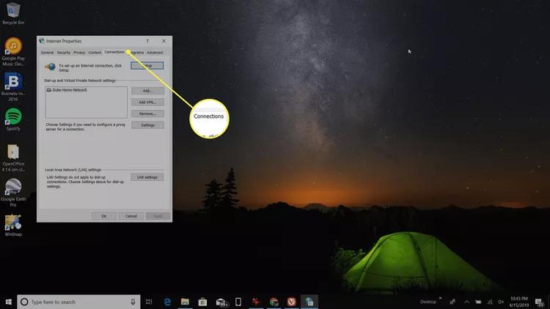Screen dimensions: 550x309
Task: Click the Add... button
Action: pos(147,91)
